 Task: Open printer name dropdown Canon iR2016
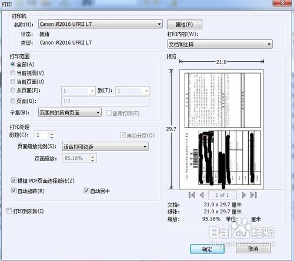101,24
